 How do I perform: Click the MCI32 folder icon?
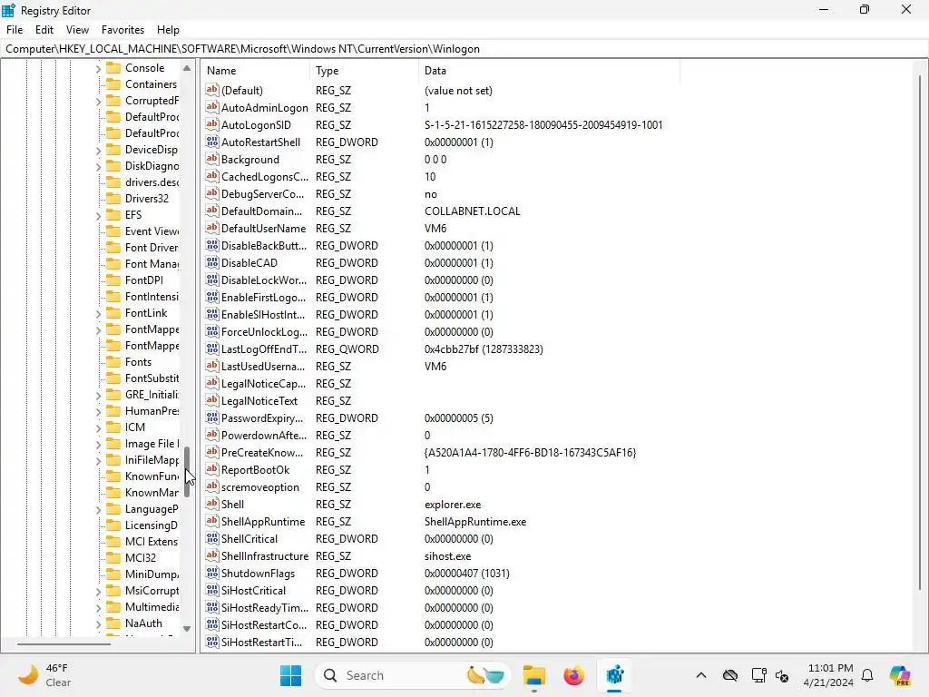pos(113,558)
